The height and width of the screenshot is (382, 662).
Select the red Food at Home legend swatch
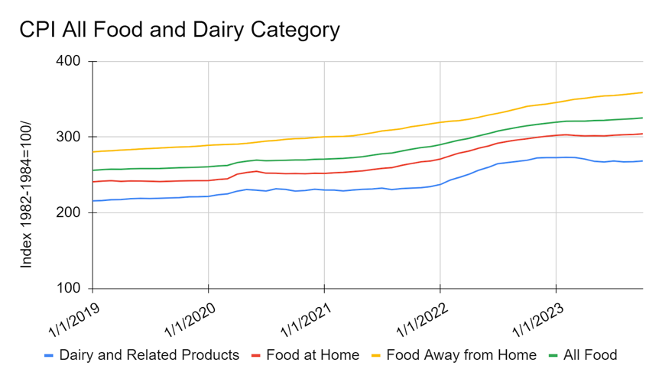(x=256, y=355)
